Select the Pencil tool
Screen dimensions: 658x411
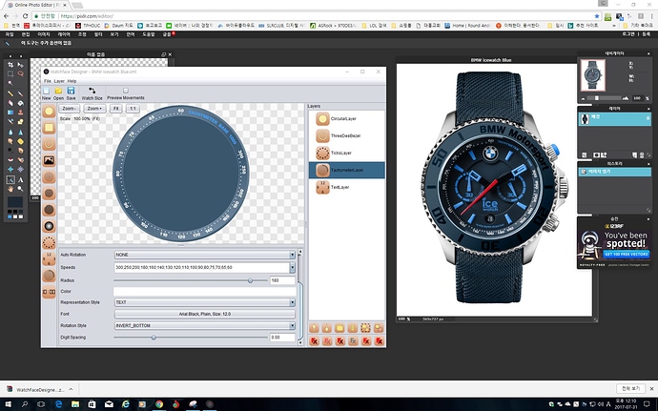coord(10,93)
